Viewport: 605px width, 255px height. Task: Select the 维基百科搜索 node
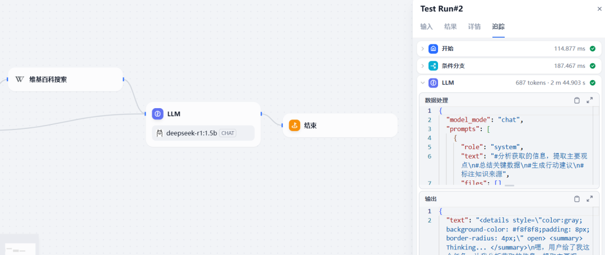pos(65,80)
